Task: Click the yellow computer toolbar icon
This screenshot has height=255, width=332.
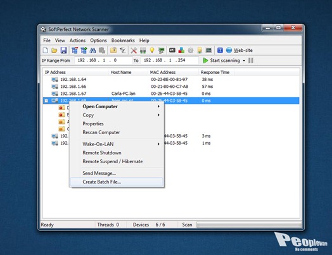Action: click(200, 51)
